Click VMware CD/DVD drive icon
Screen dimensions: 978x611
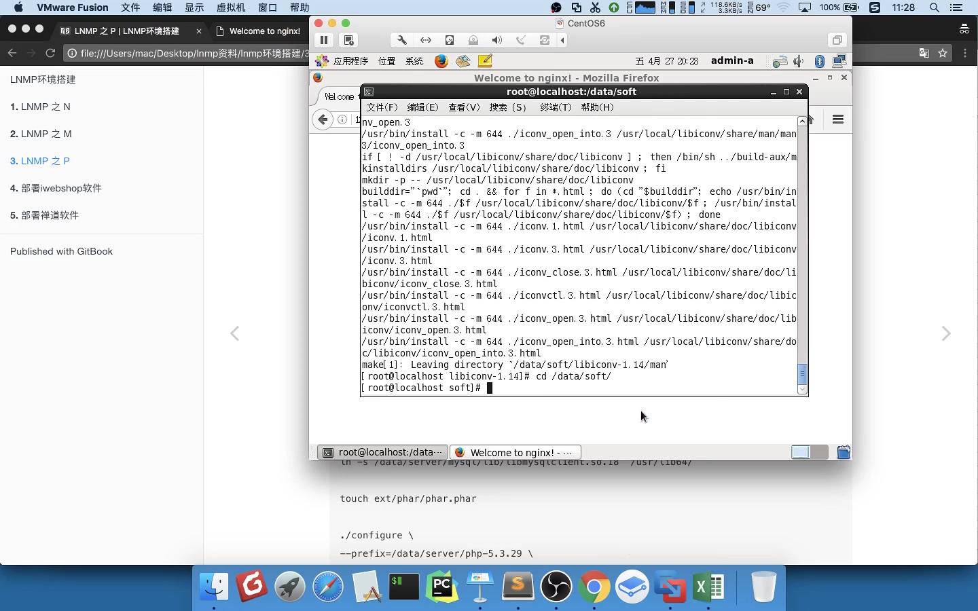[x=473, y=40]
